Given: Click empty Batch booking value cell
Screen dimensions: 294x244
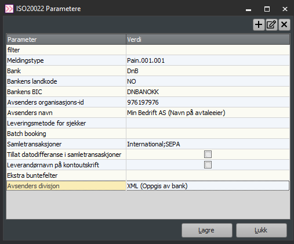Looking at the screenshot, I should [x=208, y=134].
